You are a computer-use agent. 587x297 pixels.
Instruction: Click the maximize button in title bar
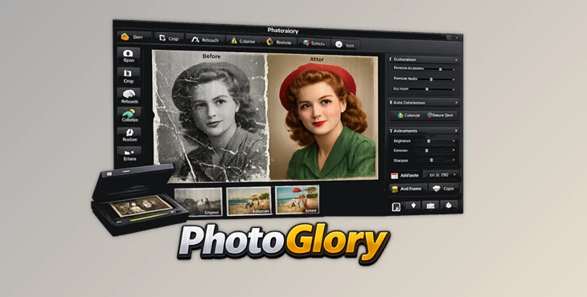pos(449,38)
